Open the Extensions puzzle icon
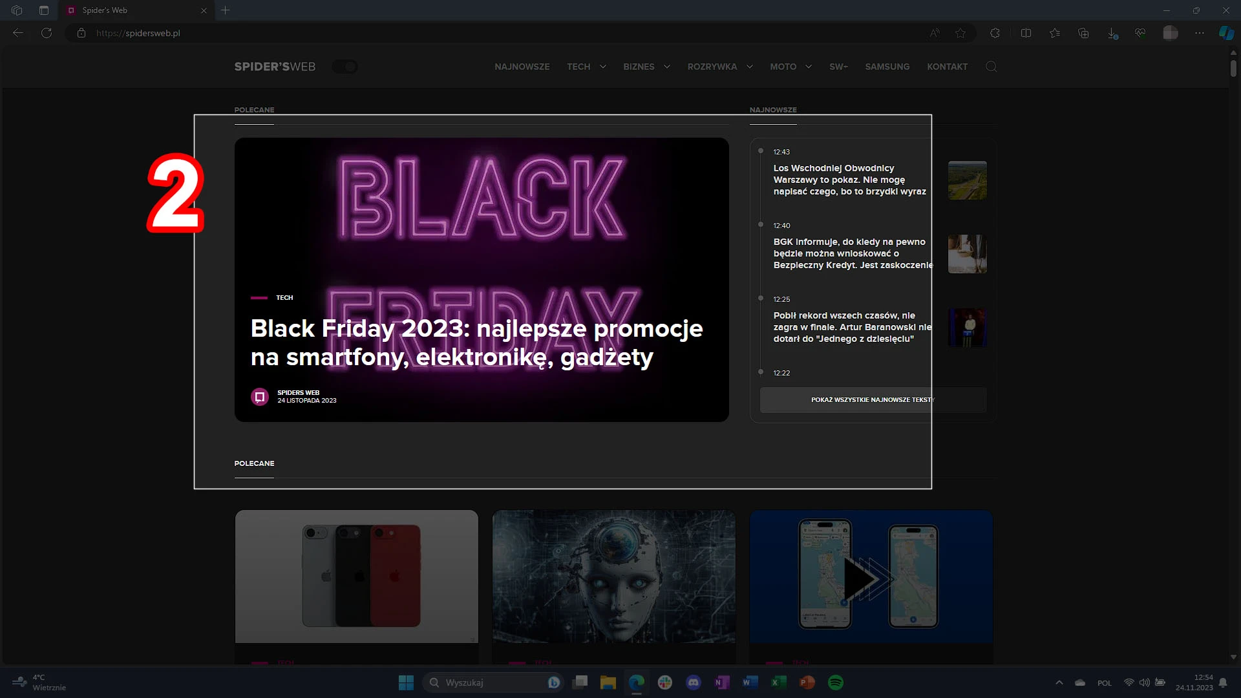 click(x=995, y=33)
